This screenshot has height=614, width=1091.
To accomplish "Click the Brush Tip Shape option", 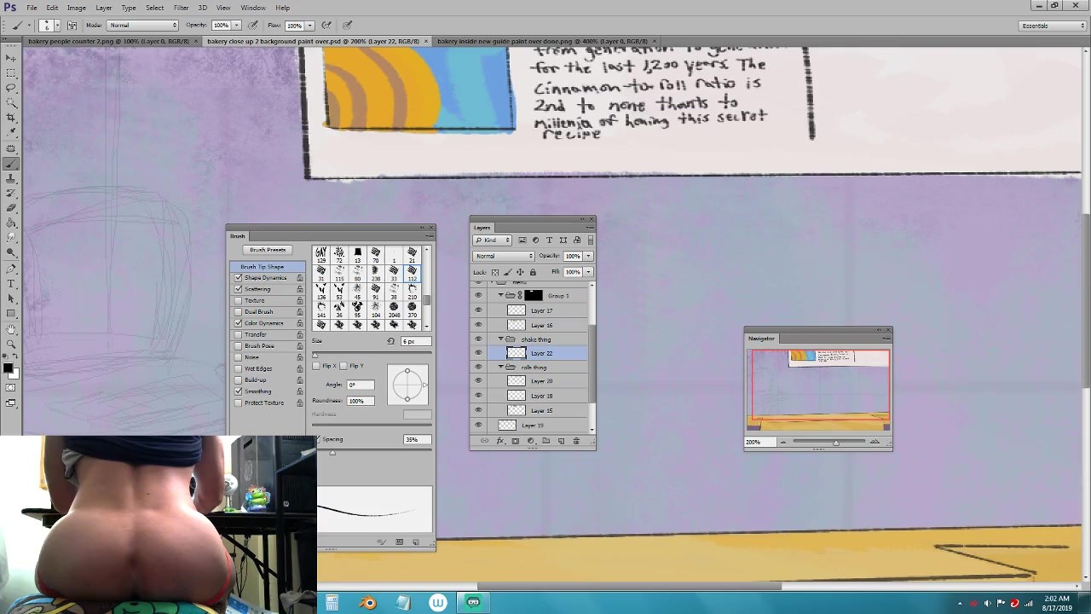I will click(x=262, y=267).
